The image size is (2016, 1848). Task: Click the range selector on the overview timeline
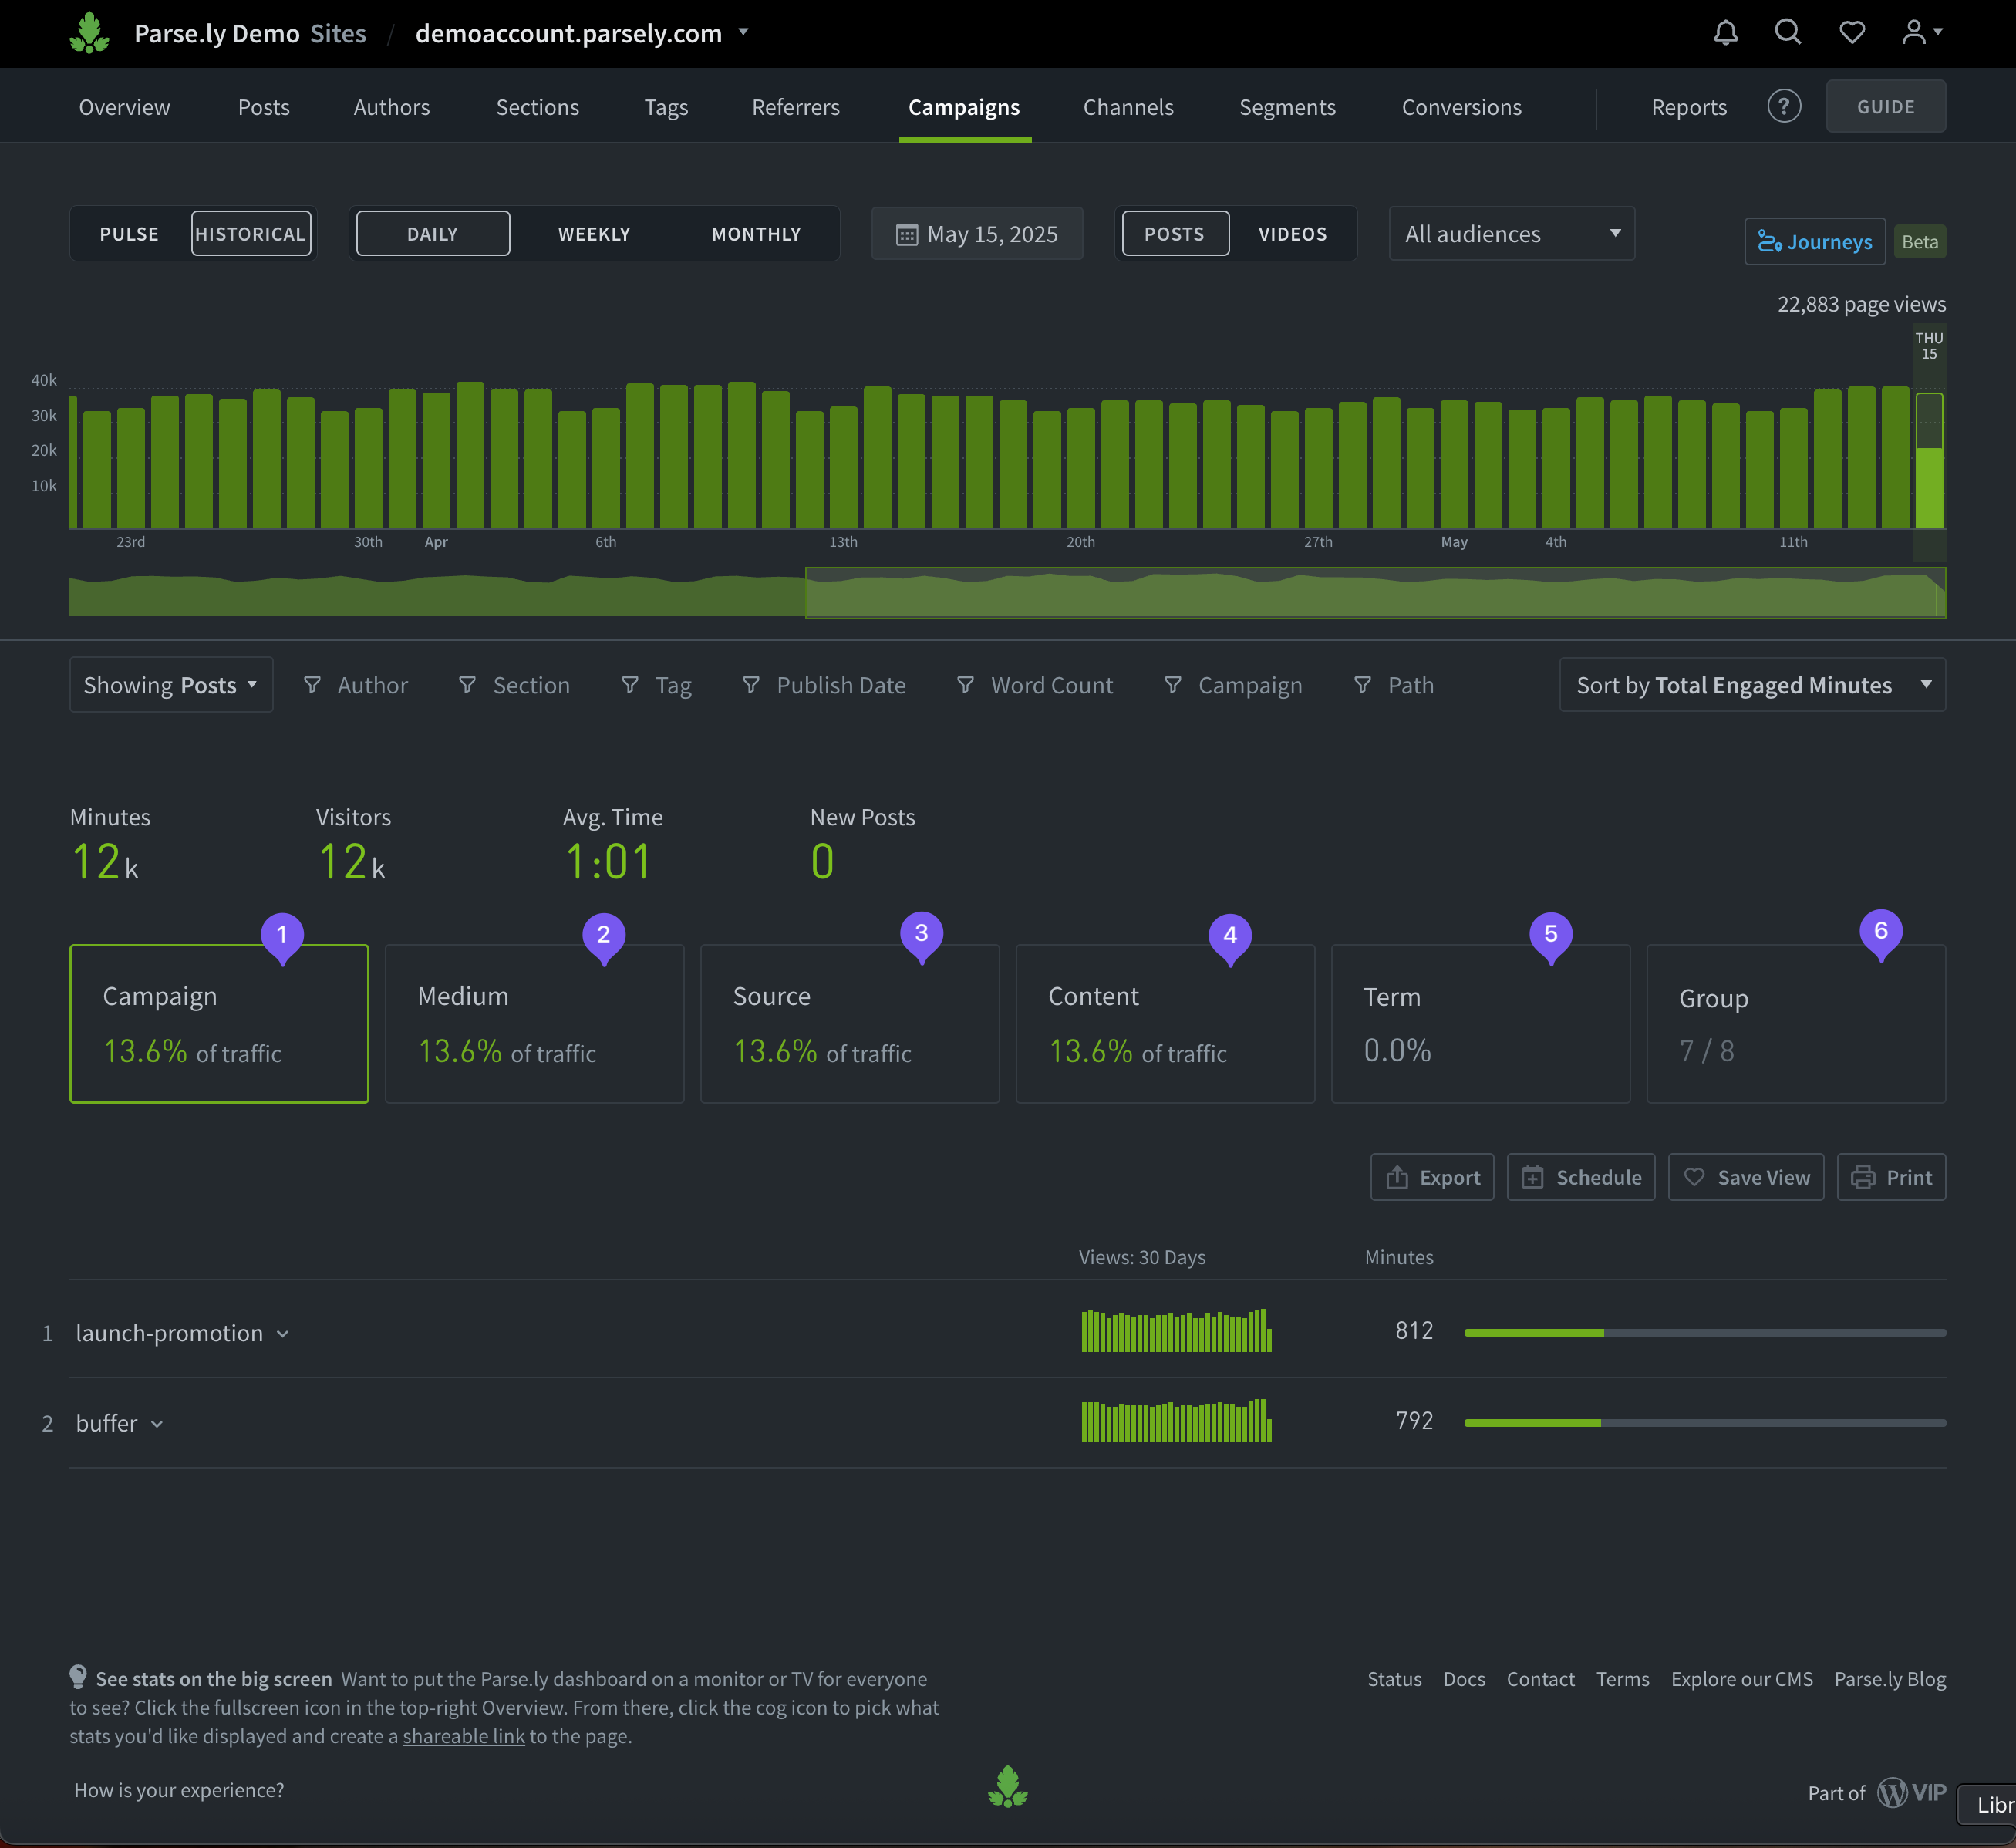click(x=1375, y=593)
